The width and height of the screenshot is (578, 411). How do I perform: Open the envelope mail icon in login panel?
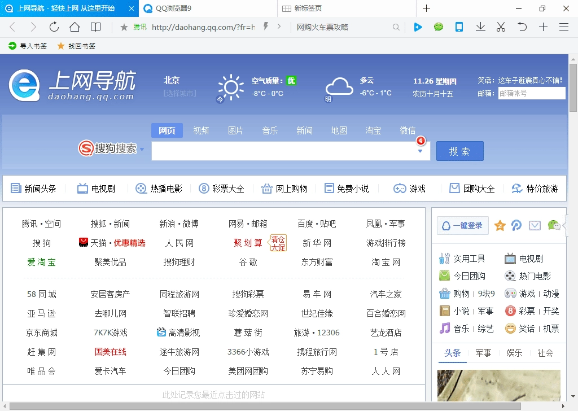point(535,225)
